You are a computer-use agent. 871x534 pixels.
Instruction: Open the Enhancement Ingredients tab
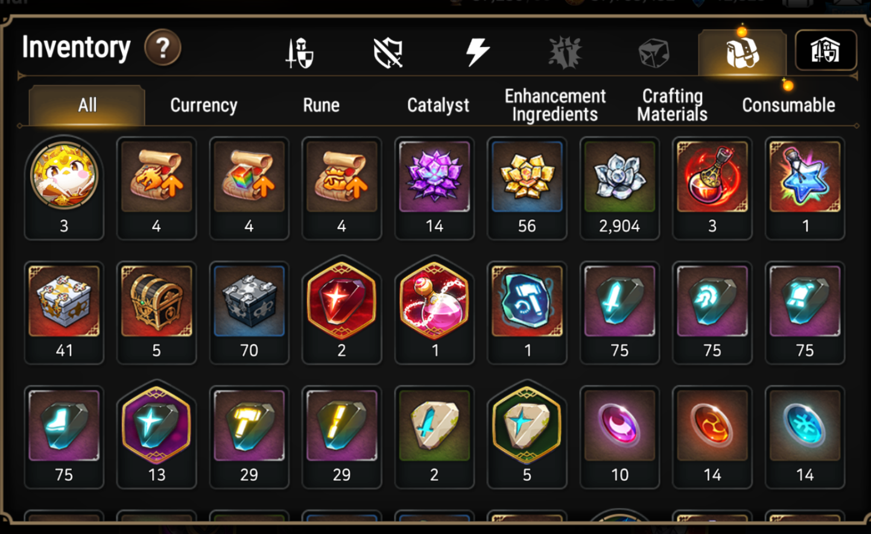point(555,105)
